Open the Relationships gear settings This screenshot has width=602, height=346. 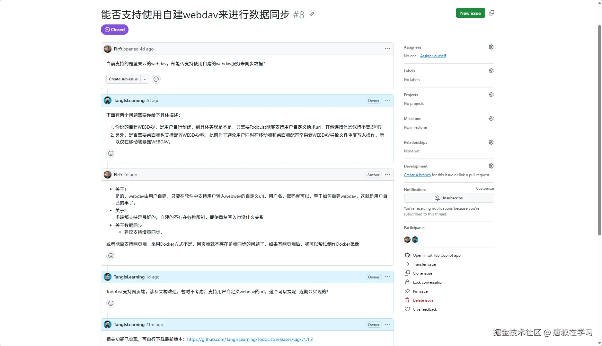click(x=491, y=142)
